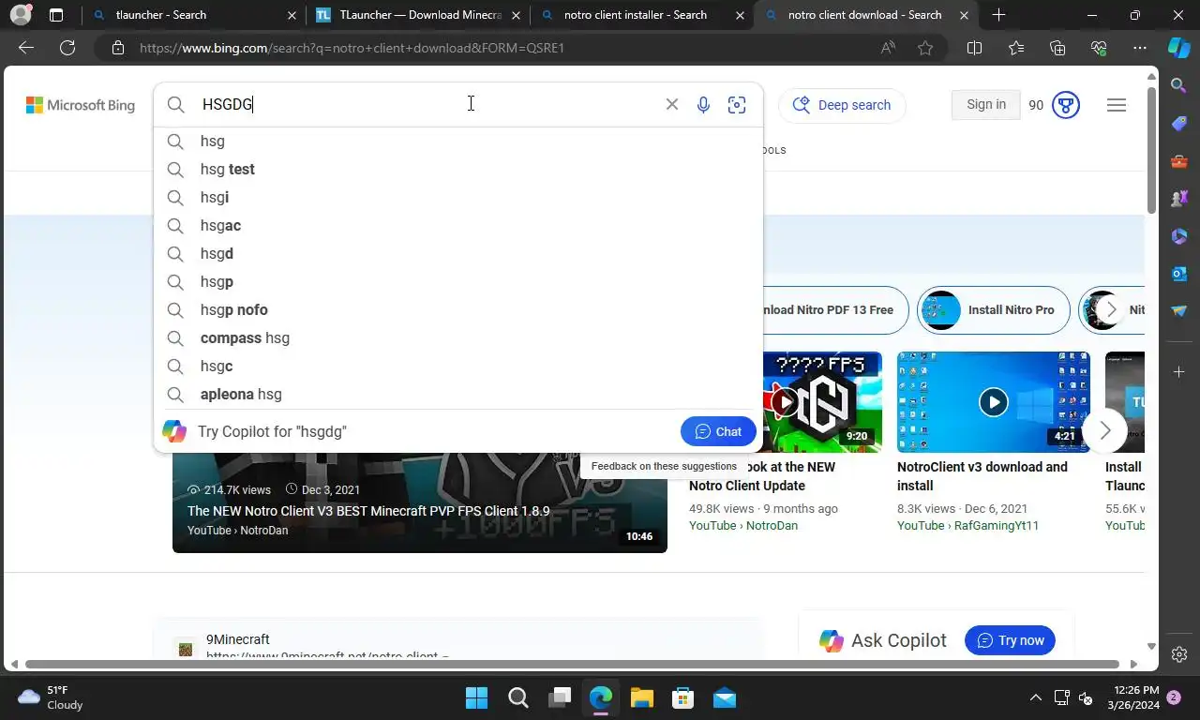
Task: Select the 'hsg' suggestion
Action: (x=458, y=141)
